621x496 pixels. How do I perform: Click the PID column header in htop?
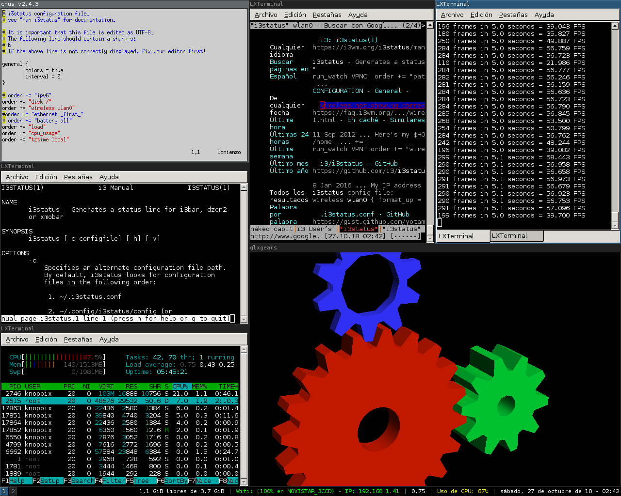point(15,387)
